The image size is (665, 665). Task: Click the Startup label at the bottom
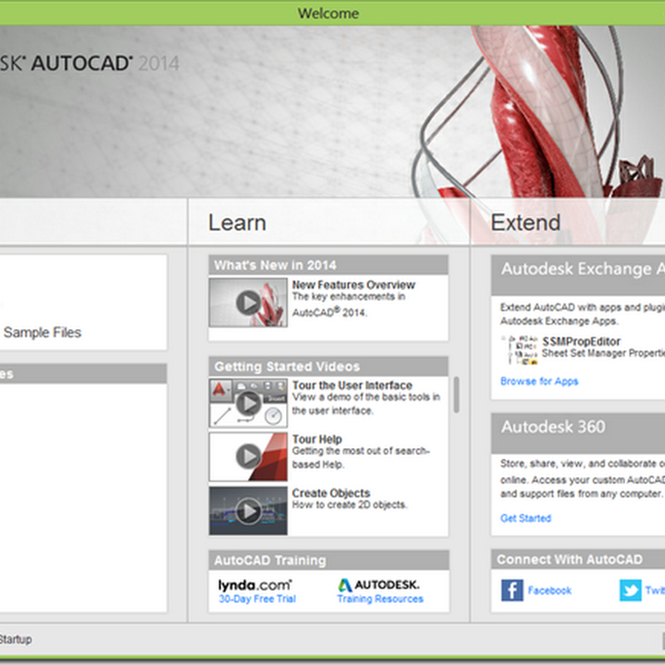click(x=16, y=639)
